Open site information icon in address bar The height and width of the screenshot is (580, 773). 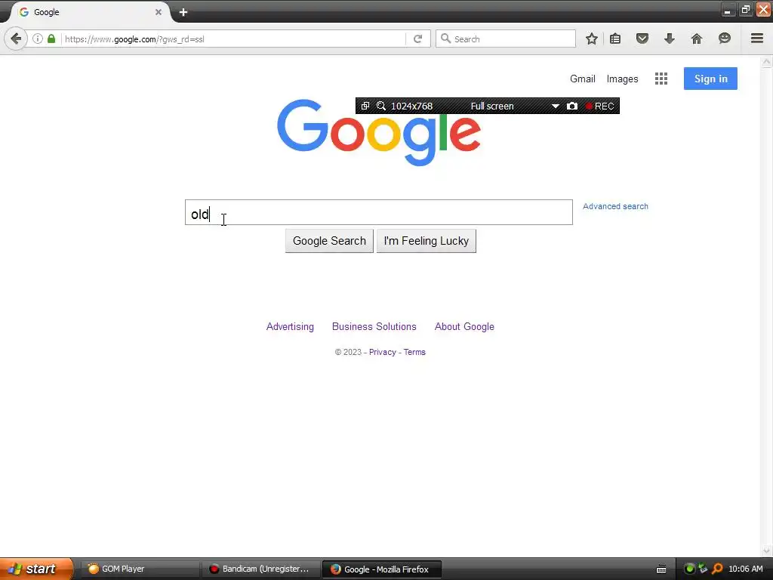click(x=38, y=39)
